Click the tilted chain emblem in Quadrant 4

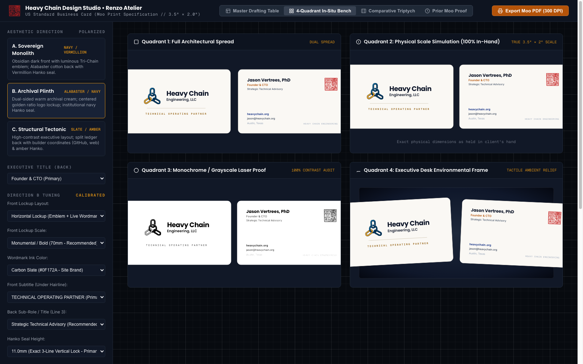click(x=374, y=228)
